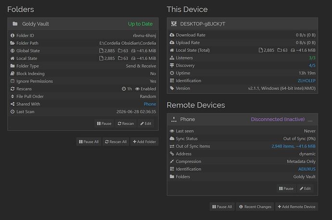Click the v2.1.1 Windows version text
The height and width of the screenshot is (220, 332).
pyautogui.click(x=282, y=88)
